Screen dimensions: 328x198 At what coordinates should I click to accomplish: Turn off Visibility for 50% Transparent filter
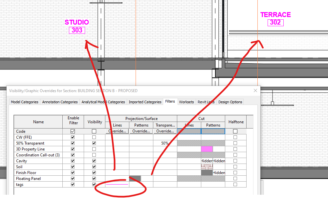click(95, 143)
